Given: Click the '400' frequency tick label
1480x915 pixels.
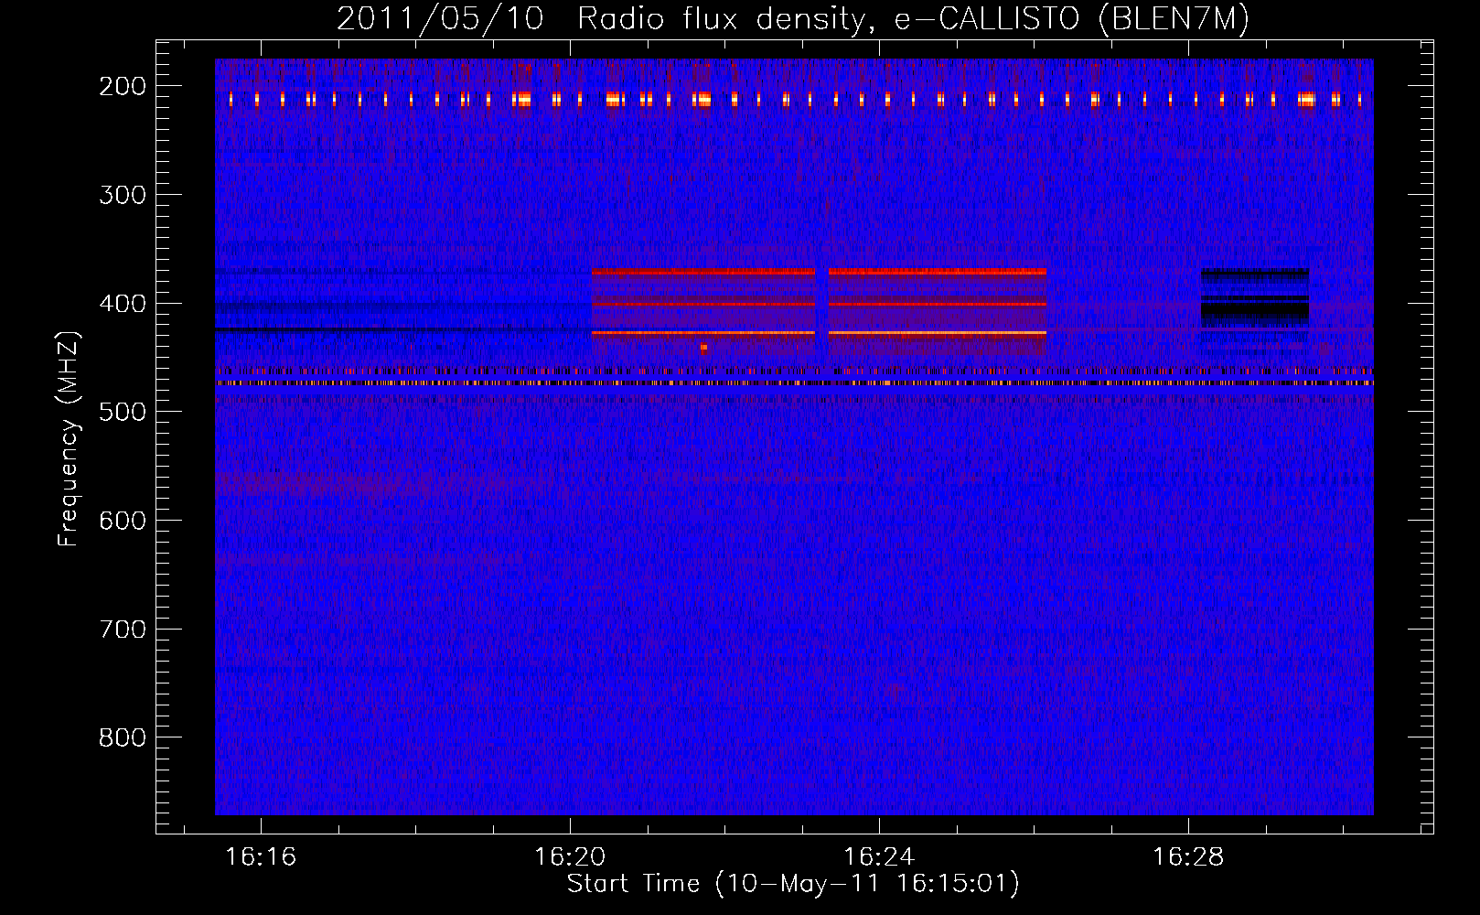Looking at the screenshot, I should tap(122, 304).
